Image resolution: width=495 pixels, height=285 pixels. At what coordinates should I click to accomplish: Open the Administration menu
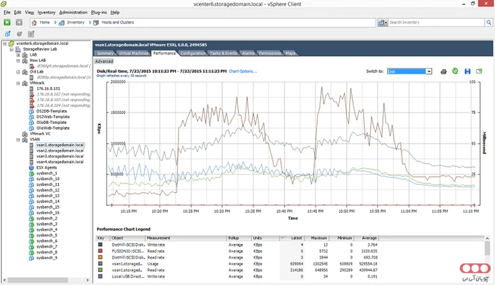tap(73, 12)
